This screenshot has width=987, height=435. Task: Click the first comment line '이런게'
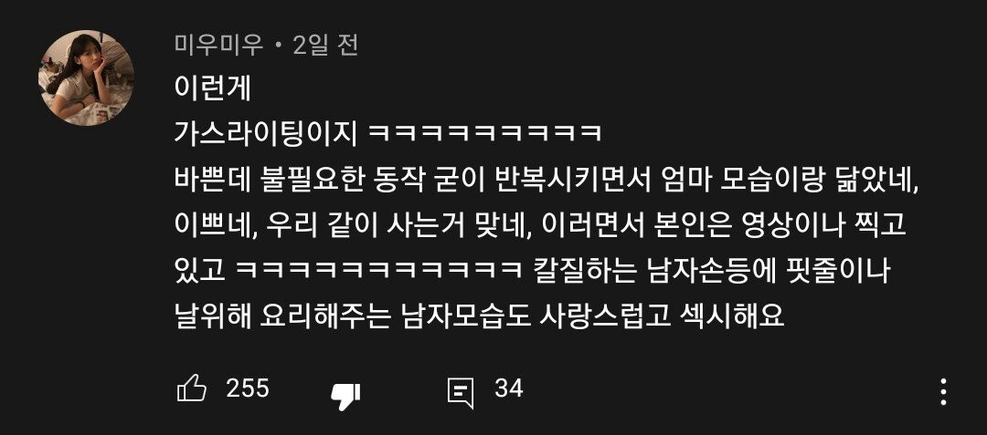213,89
